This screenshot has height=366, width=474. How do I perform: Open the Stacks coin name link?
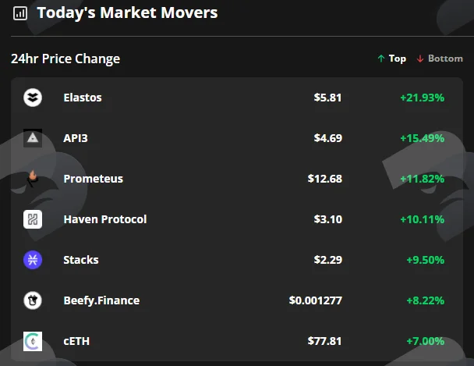tap(81, 260)
